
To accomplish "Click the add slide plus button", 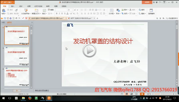I will click(x=17, y=91).
